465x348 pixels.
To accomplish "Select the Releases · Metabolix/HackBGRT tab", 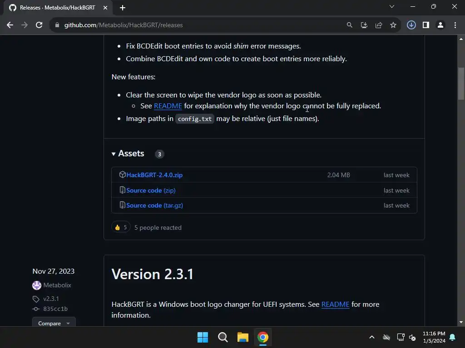I will tap(58, 8).
